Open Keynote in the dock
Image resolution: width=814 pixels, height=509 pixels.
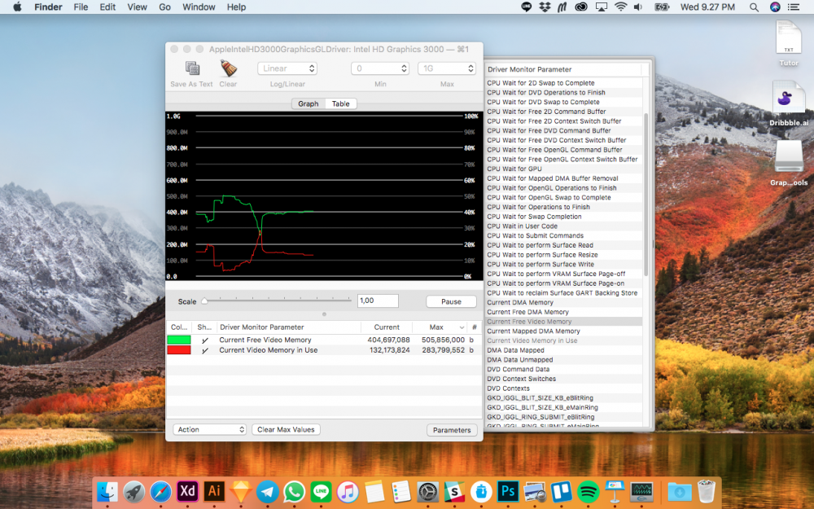pos(615,491)
